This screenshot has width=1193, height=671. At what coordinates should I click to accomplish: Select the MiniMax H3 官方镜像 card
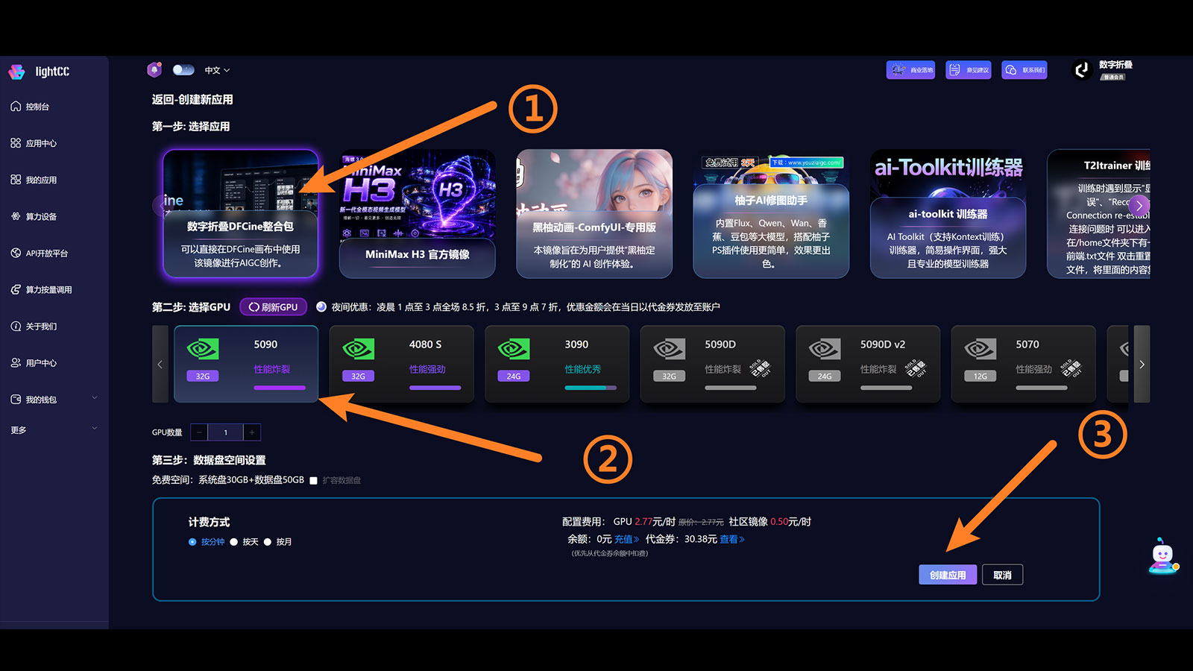[418, 214]
